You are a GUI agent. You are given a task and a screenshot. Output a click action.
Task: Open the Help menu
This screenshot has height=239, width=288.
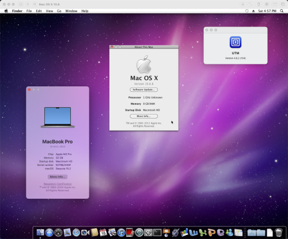tap(85, 11)
